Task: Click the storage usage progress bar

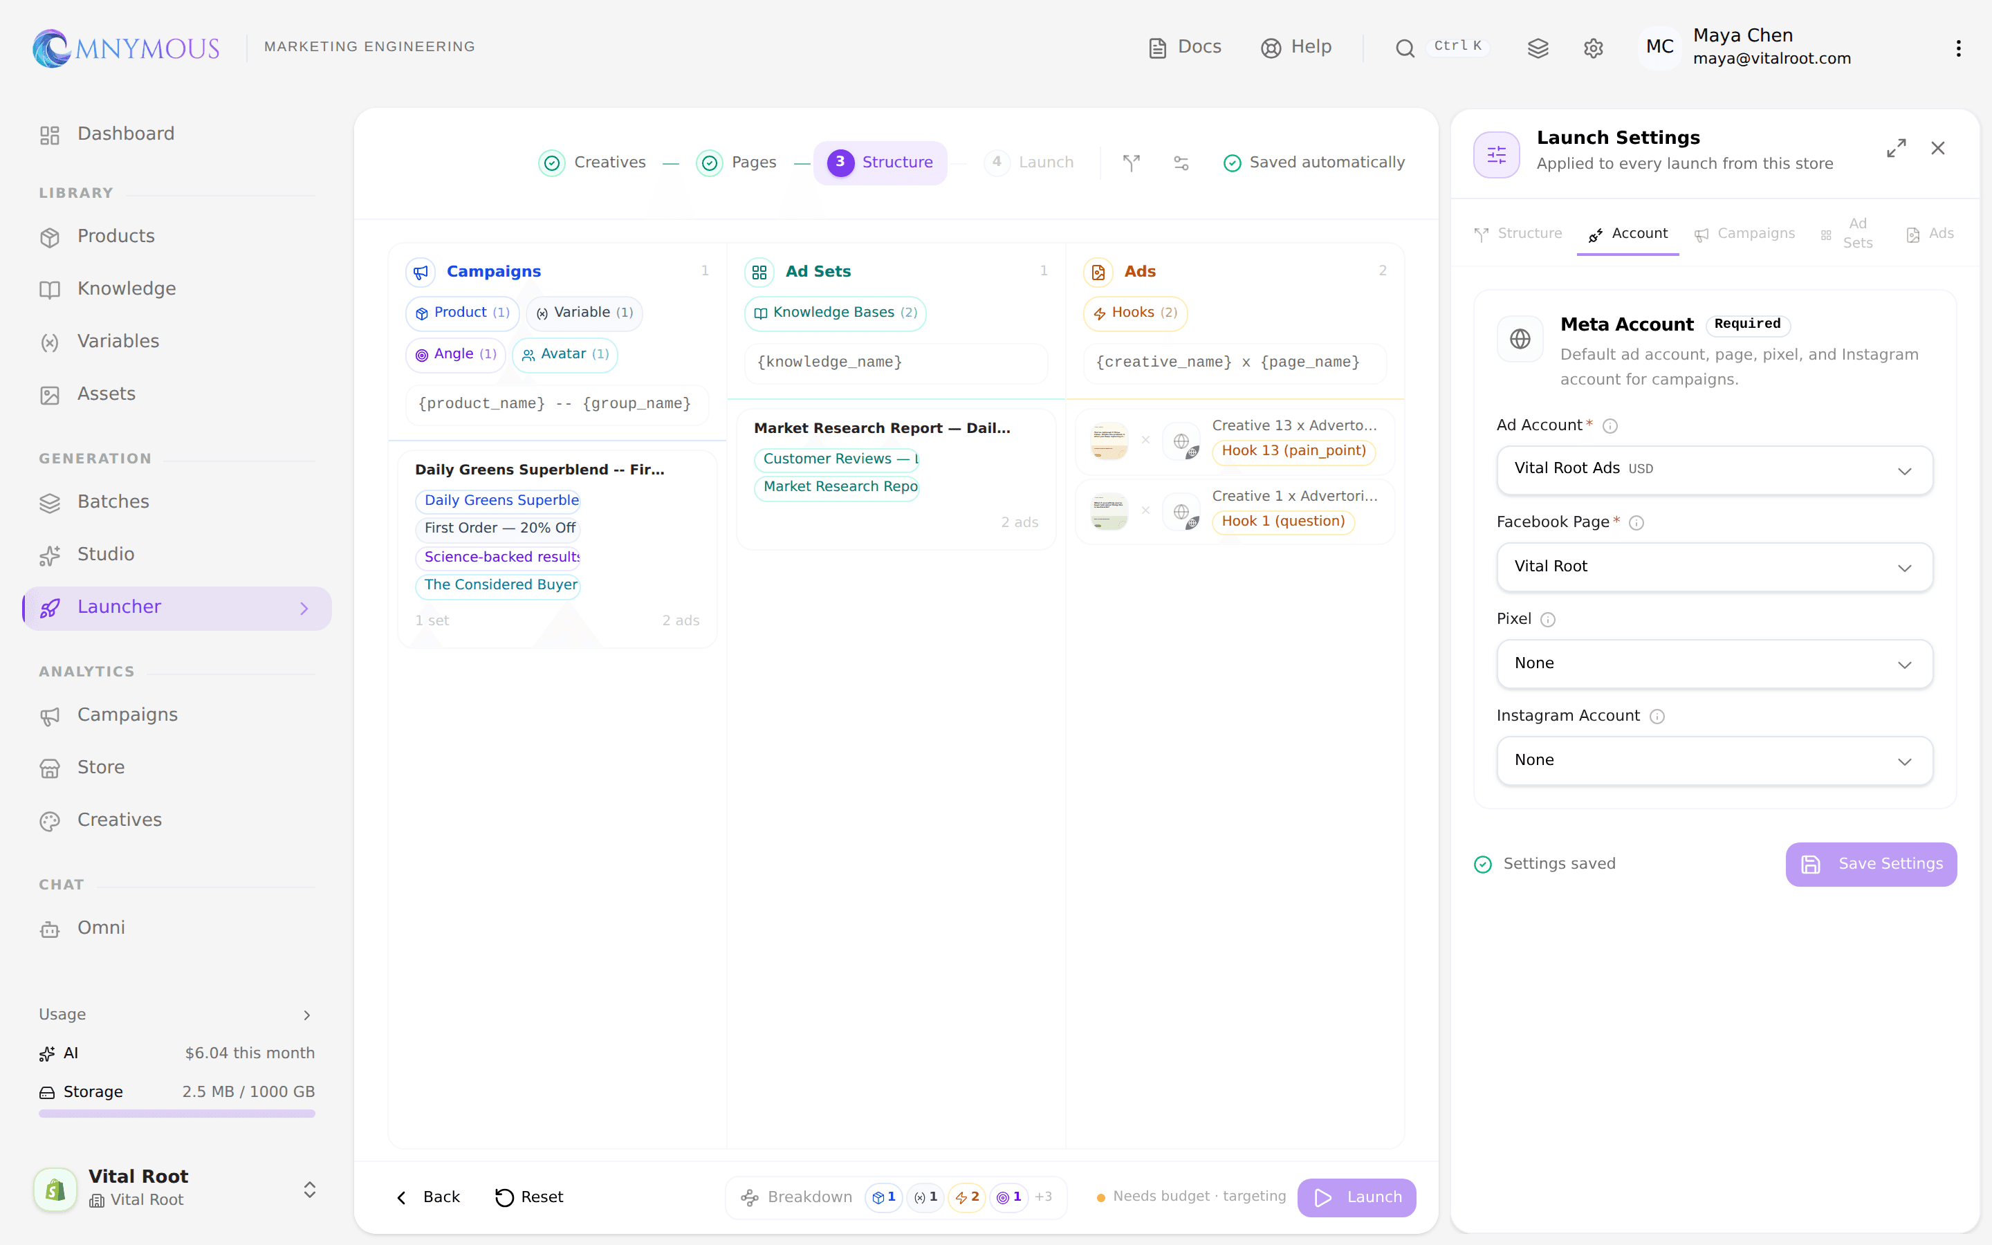Action: click(x=176, y=1114)
